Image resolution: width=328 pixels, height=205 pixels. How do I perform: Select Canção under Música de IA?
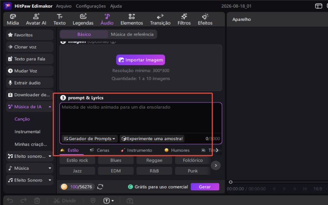point(22,119)
